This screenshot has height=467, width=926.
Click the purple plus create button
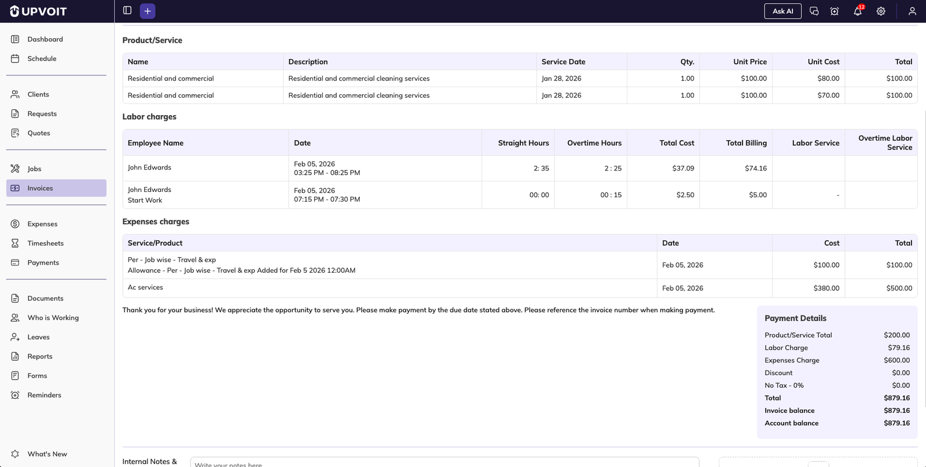[148, 11]
